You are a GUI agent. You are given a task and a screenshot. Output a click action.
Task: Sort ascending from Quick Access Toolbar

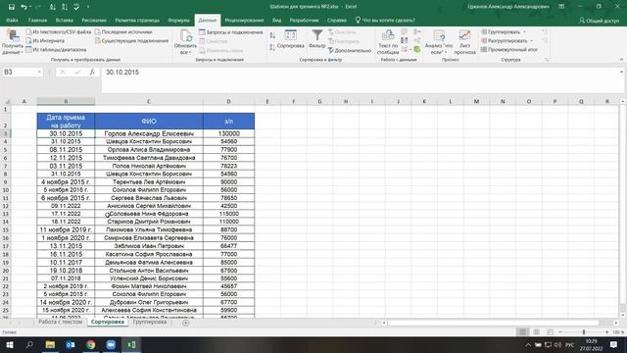52,7
